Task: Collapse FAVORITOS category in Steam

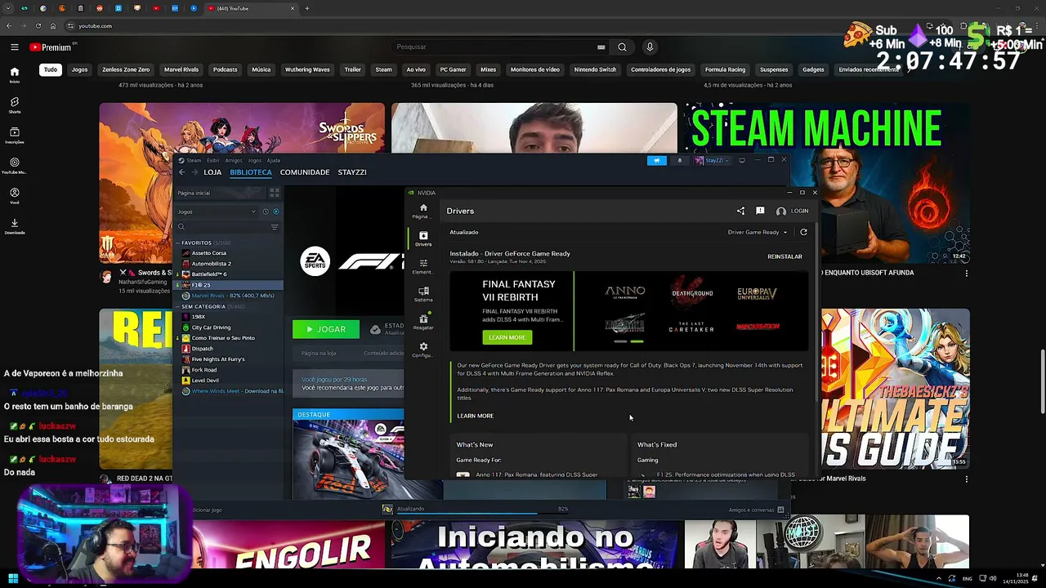Action: coord(177,243)
